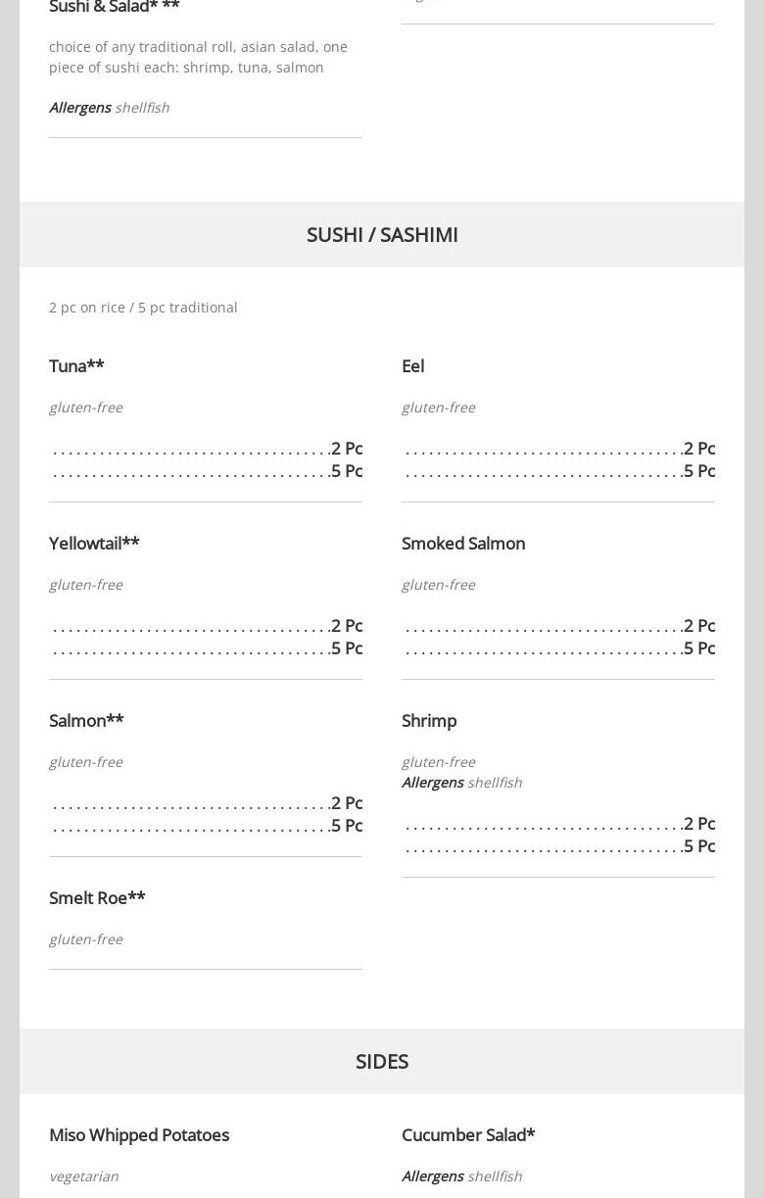Choose the 2 Pc option under Tuna
Image resolution: width=764 pixels, height=1198 pixels.
pos(347,448)
